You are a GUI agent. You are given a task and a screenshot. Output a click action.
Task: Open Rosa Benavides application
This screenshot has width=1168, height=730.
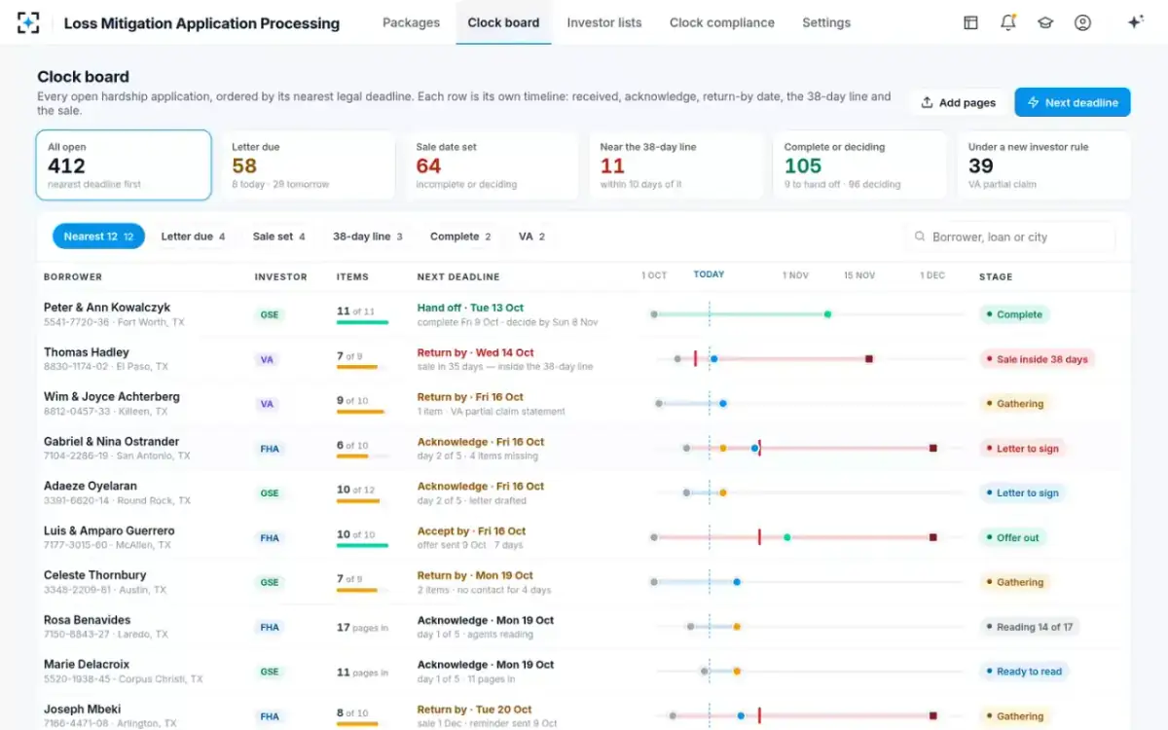click(x=584, y=628)
